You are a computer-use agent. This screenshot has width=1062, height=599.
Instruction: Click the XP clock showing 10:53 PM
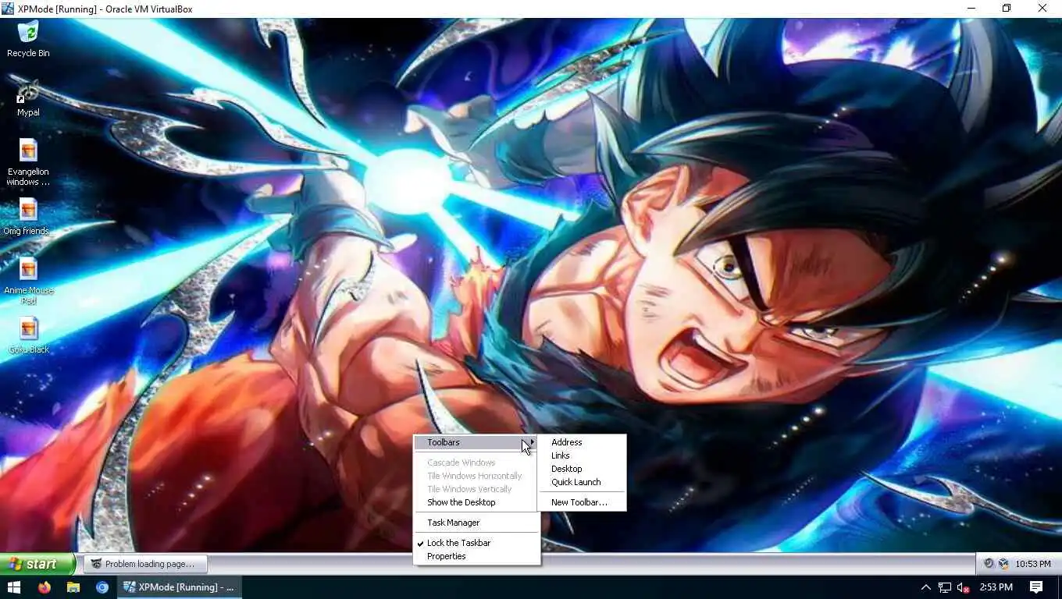1033,564
